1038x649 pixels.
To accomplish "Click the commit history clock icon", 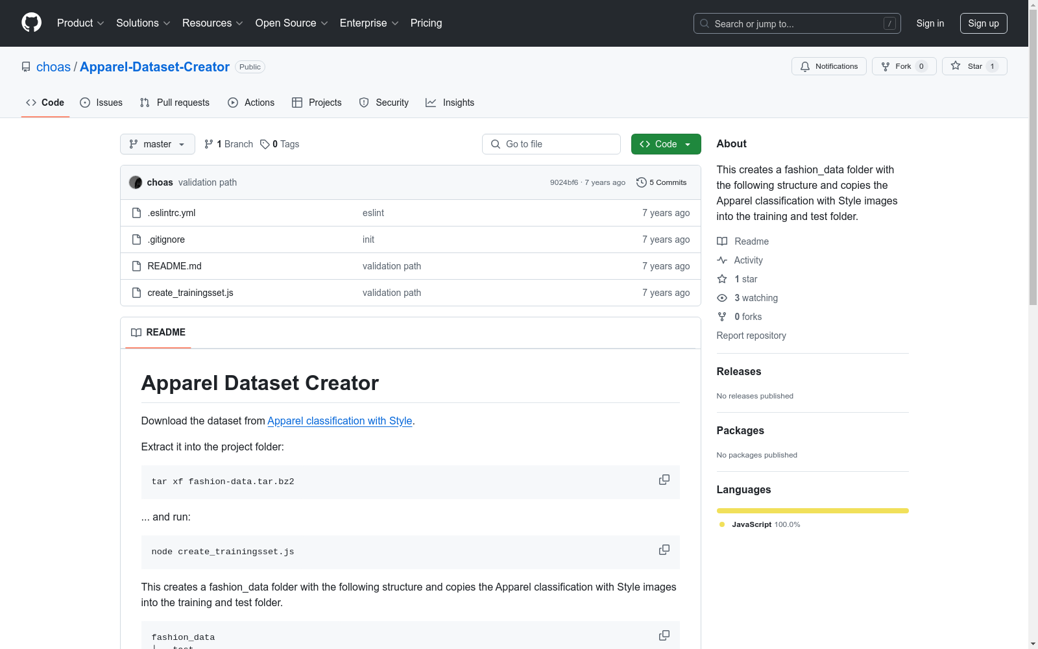I will [x=642, y=182].
